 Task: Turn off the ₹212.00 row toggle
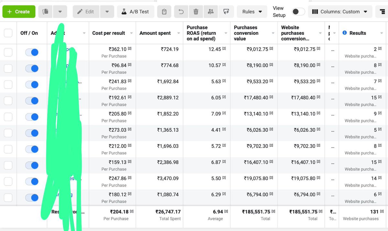coord(32,149)
